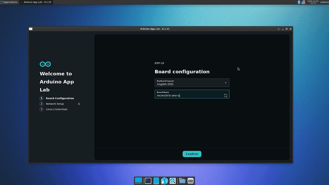This screenshot has width=329, height=185.
Task: Open Show Desktop icon in dock
Action: [x=139, y=181]
